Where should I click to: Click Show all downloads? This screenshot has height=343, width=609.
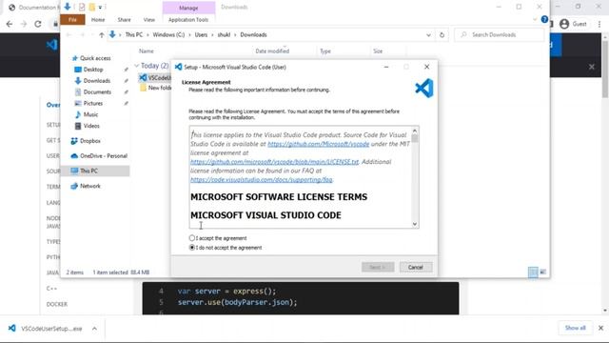[x=575, y=328]
